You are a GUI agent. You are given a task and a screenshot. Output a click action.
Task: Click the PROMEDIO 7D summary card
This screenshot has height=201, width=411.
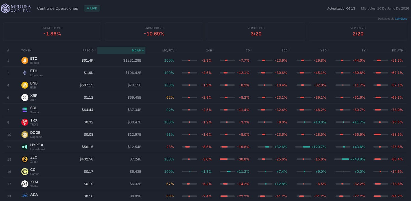click(154, 31)
